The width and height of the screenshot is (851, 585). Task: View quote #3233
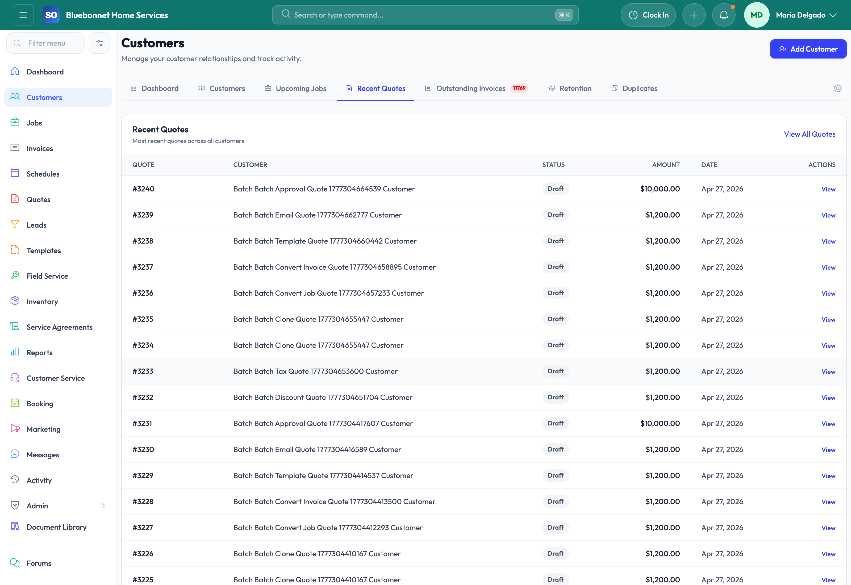pyautogui.click(x=828, y=372)
